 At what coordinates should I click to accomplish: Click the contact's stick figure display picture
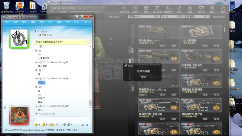pos(19,38)
